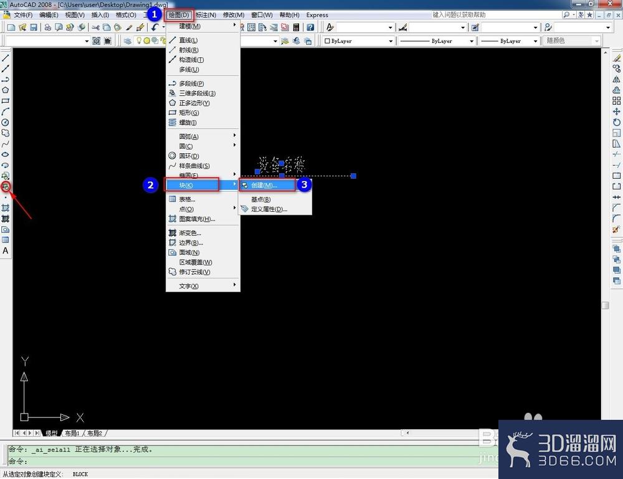Viewport: 623px width, 479px height.
Task: Select the Erase tool in right toolbar
Action: (616, 58)
